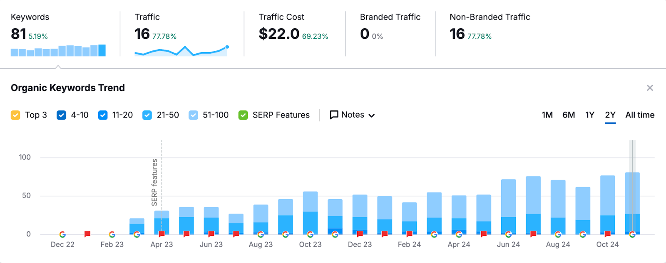The image size is (666, 263).
Task: Click the Keywords mini bar chart
Action: [x=58, y=50]
